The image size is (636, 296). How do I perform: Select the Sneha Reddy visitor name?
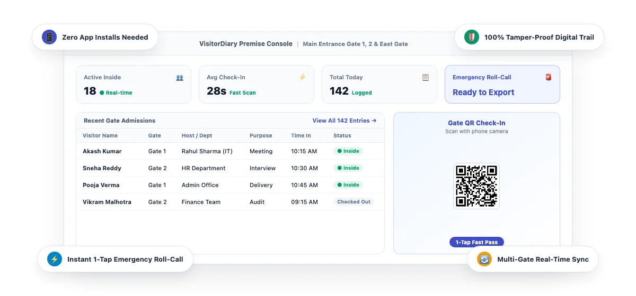click(102, 168)
